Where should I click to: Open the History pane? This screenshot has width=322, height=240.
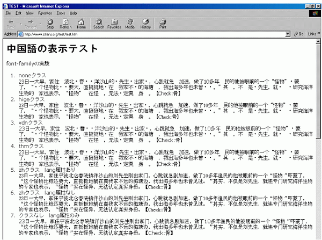145,24
